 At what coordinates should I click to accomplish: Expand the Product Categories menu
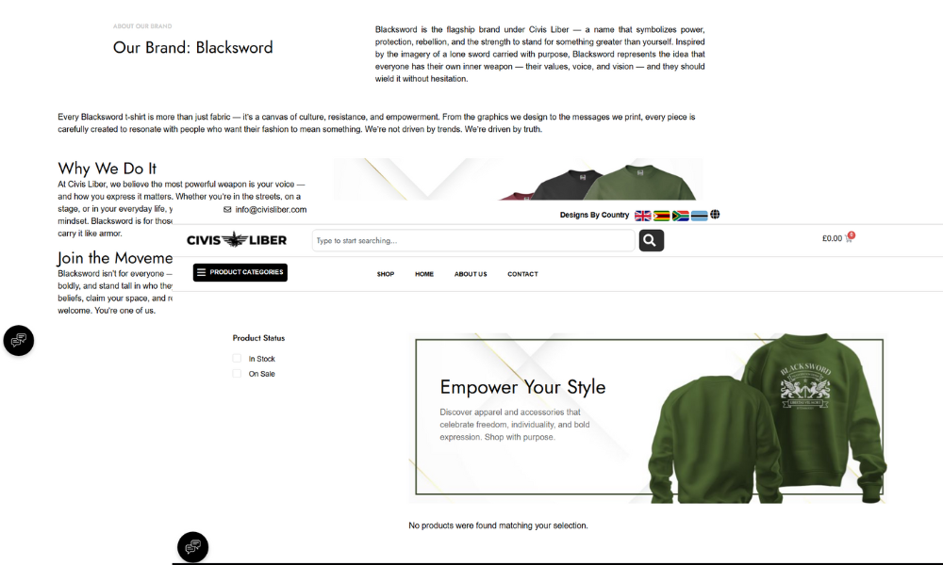tap(240, 272)
